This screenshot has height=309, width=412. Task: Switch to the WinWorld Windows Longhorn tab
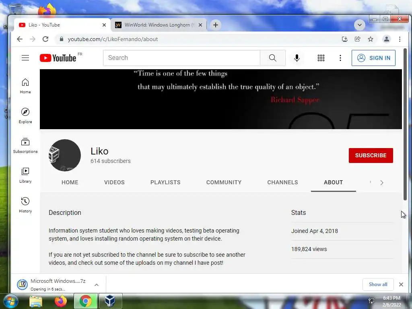(x=159, y=25)
